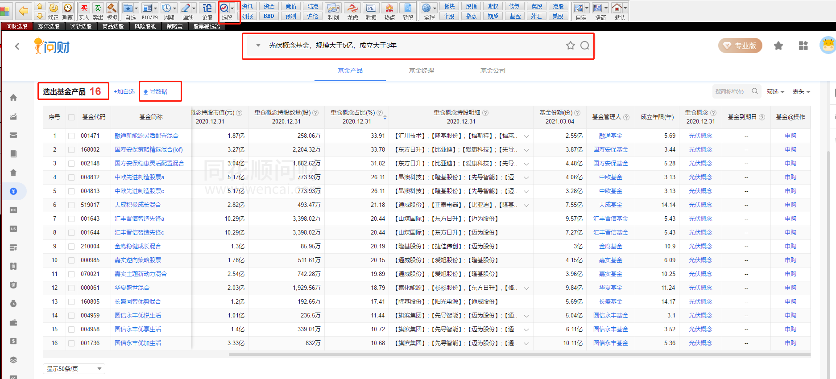Click the 导数据 export button
The height and width of the screenshot is (379, 836).
(x=155, y=91)
